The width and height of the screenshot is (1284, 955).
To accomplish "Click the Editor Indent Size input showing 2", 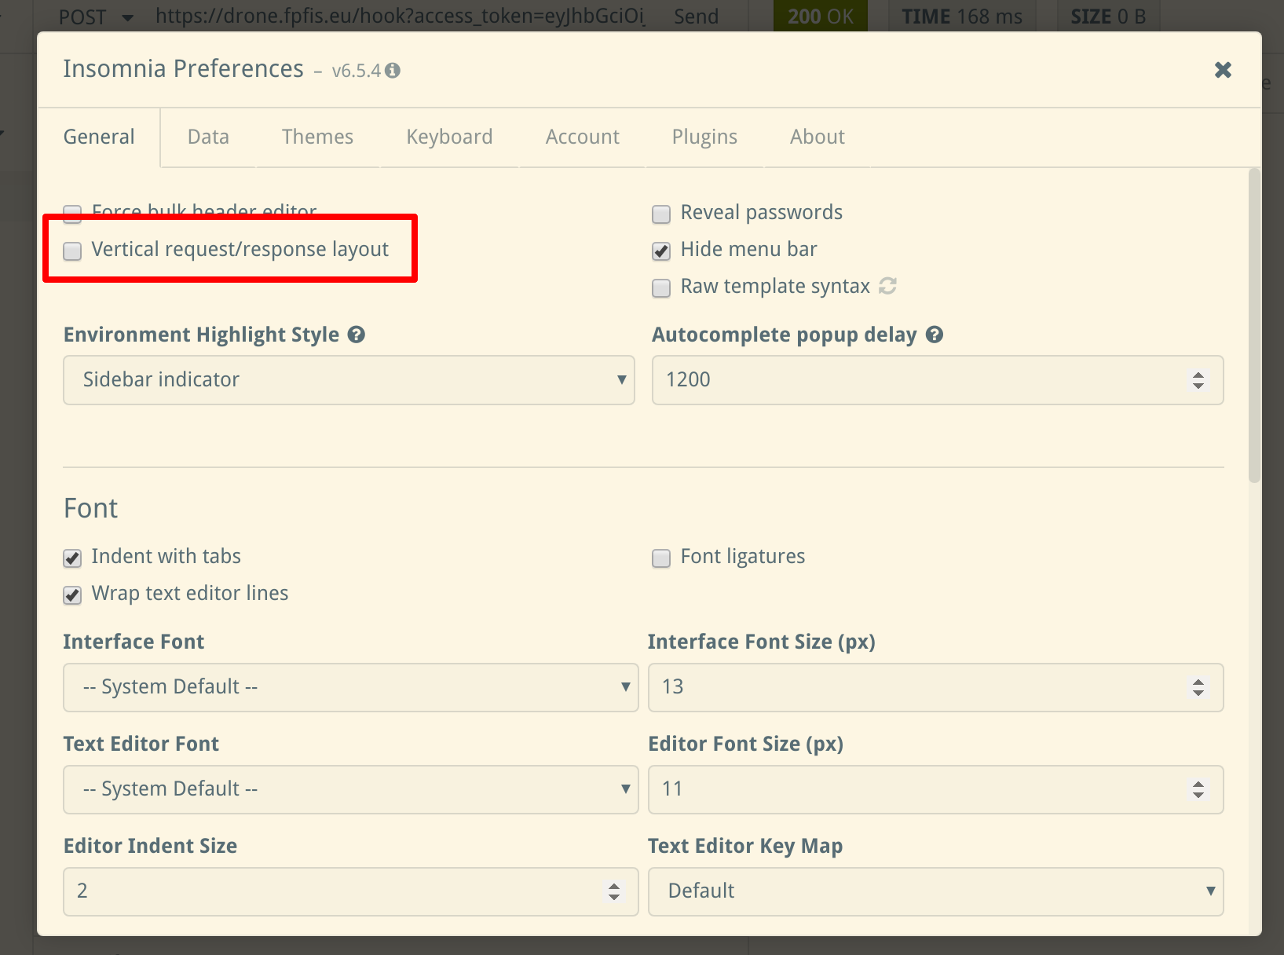I will pyautogui.click(x=351, y=891).
